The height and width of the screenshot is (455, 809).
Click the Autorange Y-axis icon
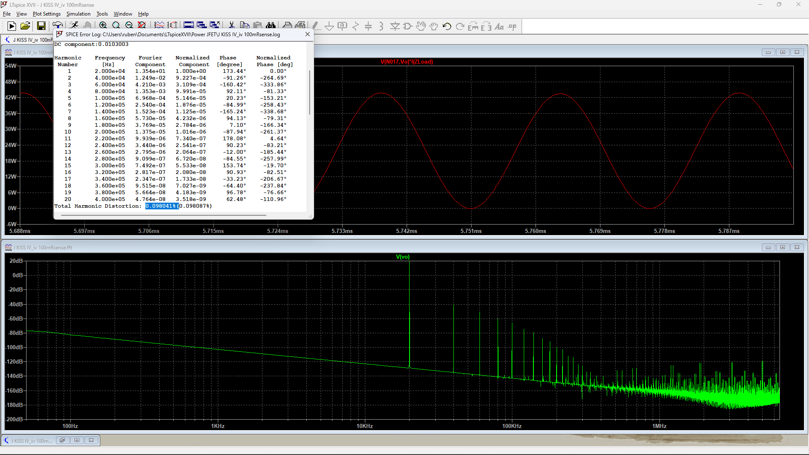(x=172, y=25)
